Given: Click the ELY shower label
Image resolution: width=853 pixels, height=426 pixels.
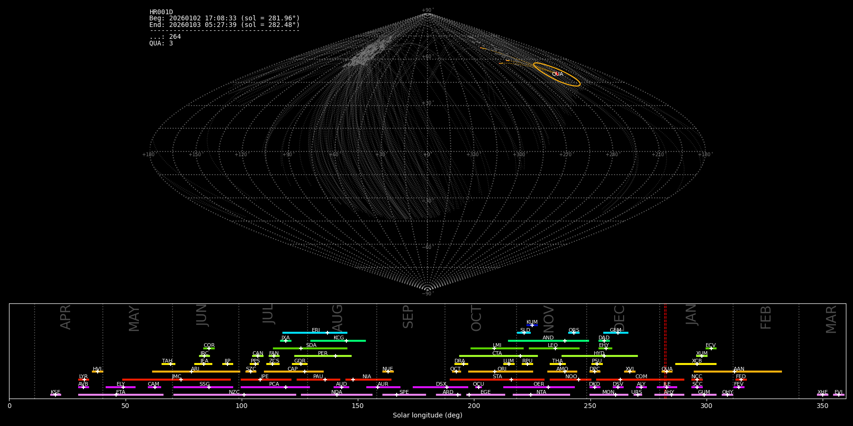Looking at the screenshot, I should pos(121,384).
